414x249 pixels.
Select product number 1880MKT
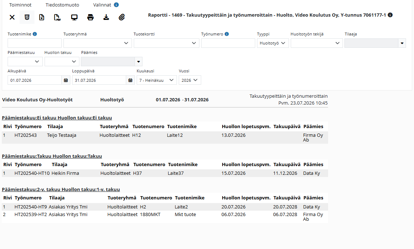[x=150, y=215]
